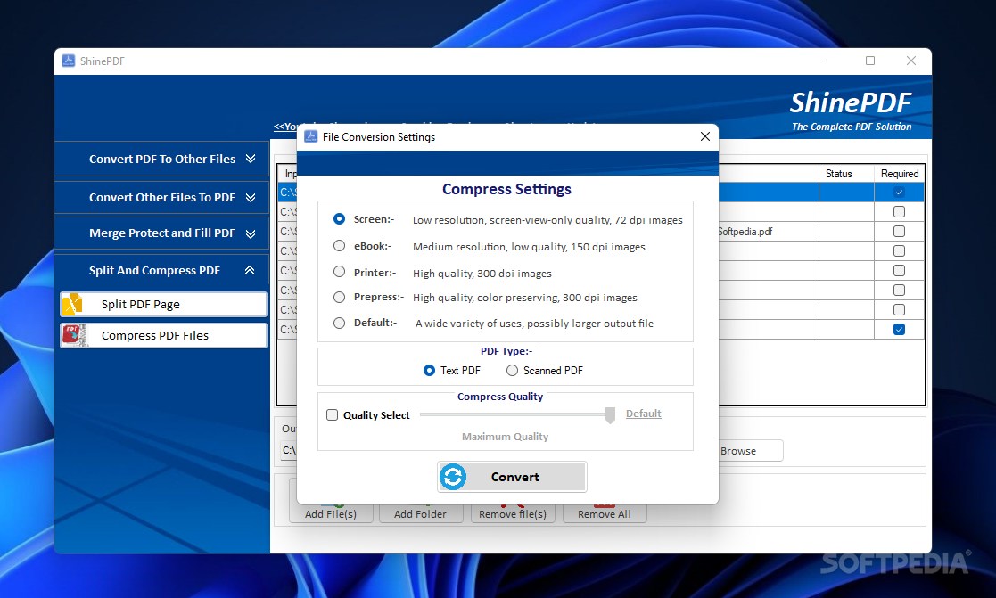996x598 pixels.
Task: Click "A wide variety of uses" description
Action: pos(534,324)
